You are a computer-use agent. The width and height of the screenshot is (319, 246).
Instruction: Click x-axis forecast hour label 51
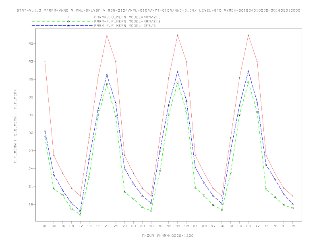195,226
